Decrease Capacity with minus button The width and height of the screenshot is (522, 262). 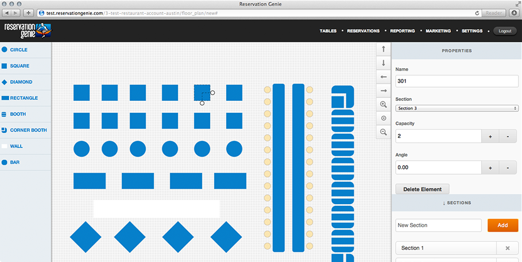coord(508,136)
